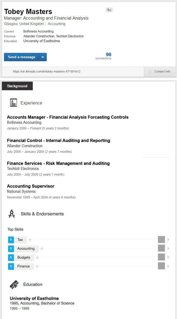
Task: Click the endorsement count badge for Tax
Action: pos(11,240)
